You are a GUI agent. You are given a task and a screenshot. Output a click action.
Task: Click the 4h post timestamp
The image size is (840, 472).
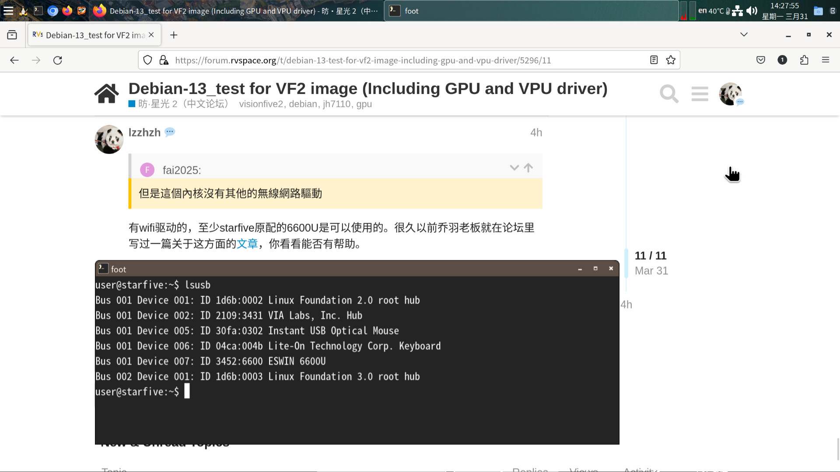click(x=536, y=133)
